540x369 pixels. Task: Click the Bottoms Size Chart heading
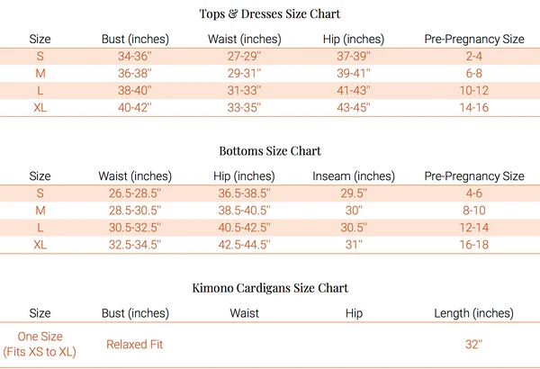point(269,150)
